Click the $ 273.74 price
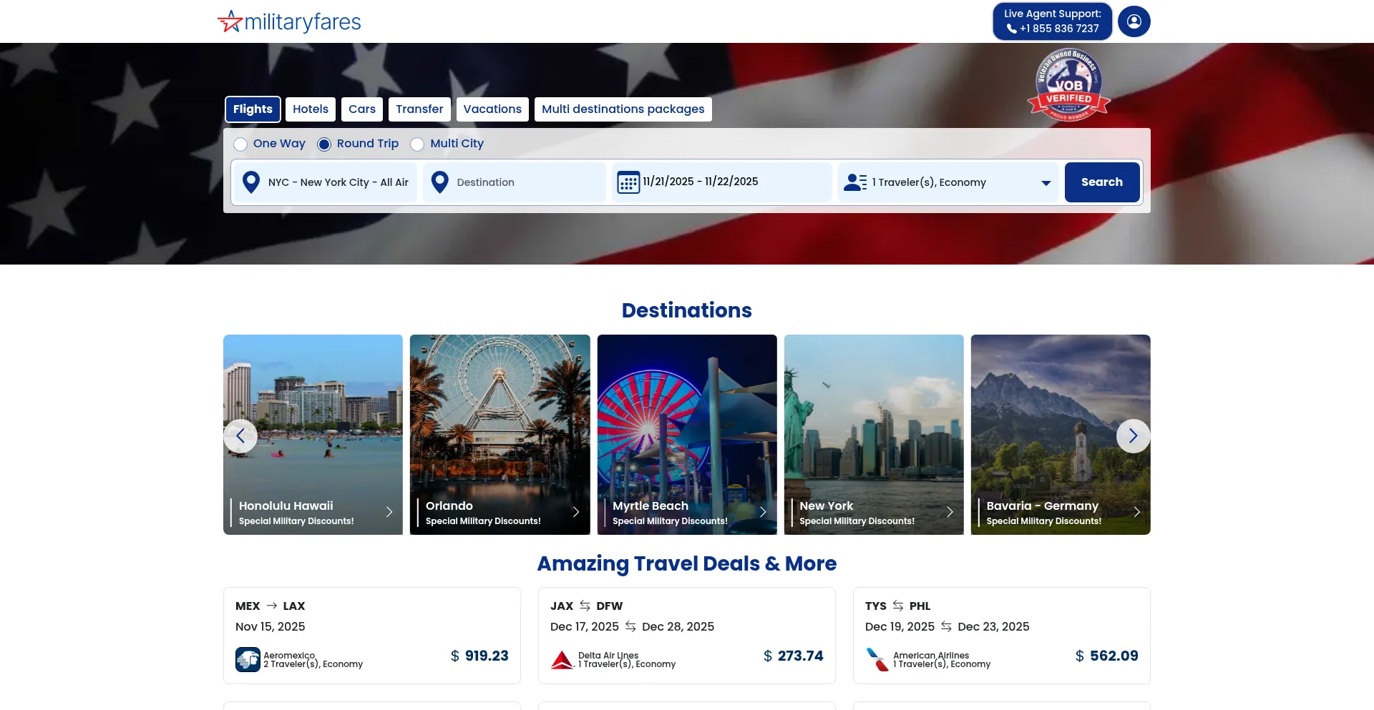Viewport: 1374px width, 710px height. point(794,656)
